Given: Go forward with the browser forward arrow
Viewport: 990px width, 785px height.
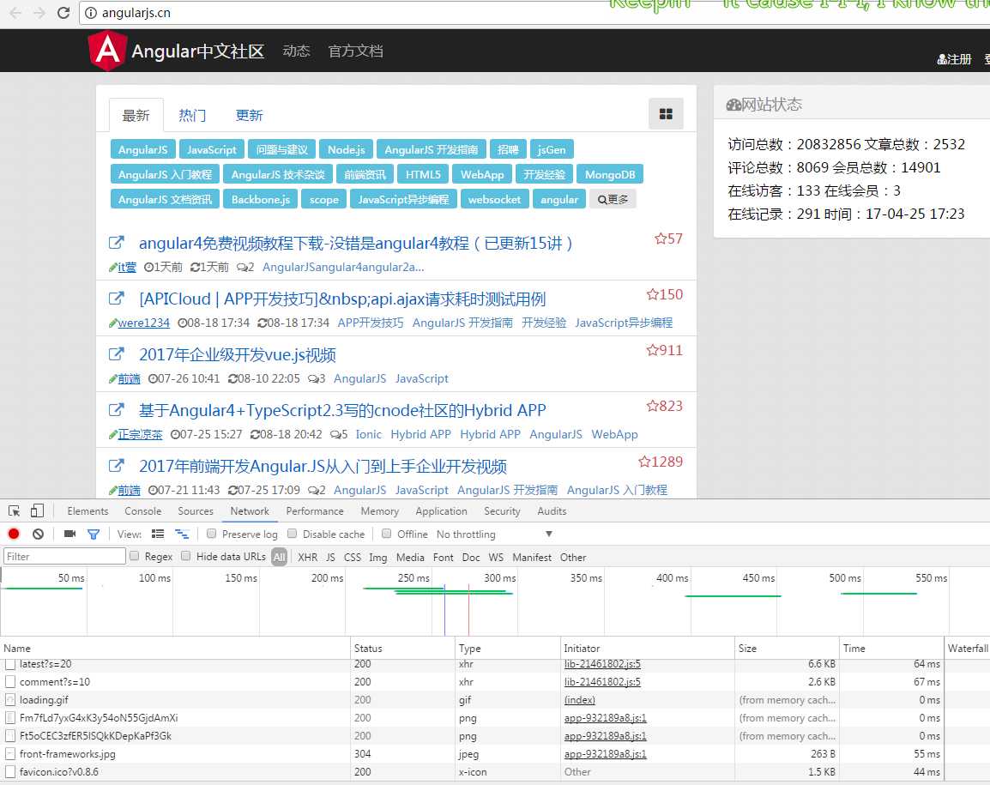Looking at the screenshot, I should click(39, 13).
